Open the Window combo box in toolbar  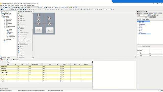click(33, 7)
